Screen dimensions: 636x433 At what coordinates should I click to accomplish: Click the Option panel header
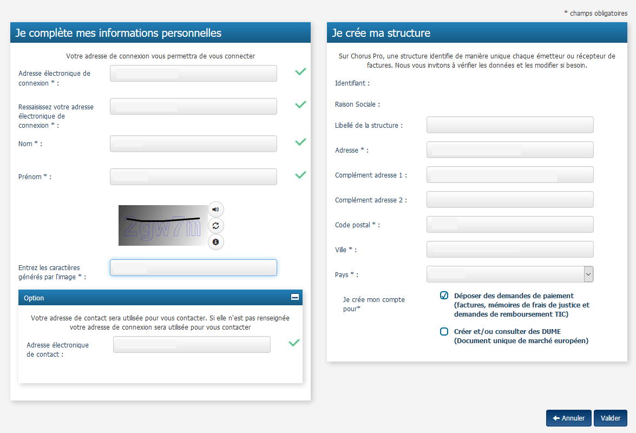(x=160, y=298)
